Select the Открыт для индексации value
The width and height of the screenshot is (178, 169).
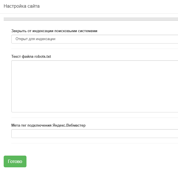(x=36, y=39)
